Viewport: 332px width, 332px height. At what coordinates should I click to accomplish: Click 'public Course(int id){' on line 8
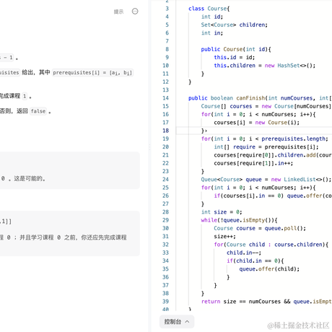pos(236,49)
